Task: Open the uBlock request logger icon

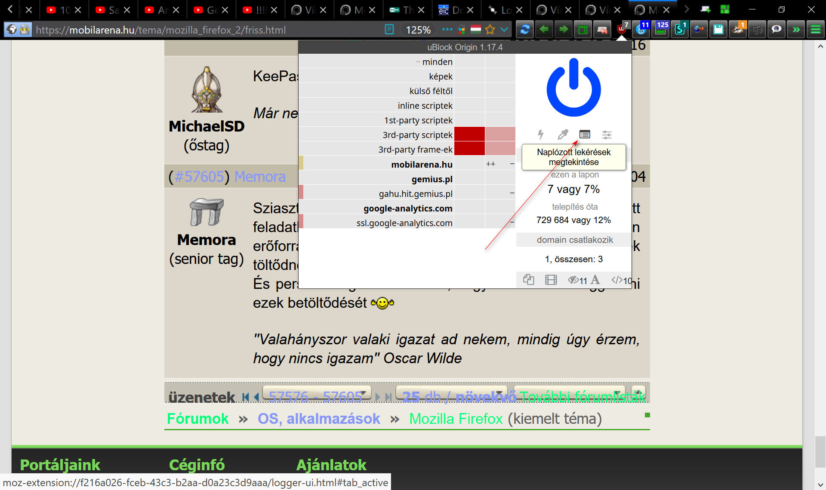Action: tap(584, 135)
